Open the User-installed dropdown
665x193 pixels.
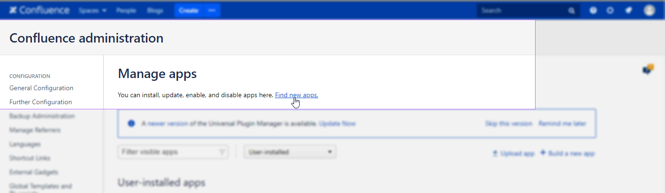tap(290, 152)
